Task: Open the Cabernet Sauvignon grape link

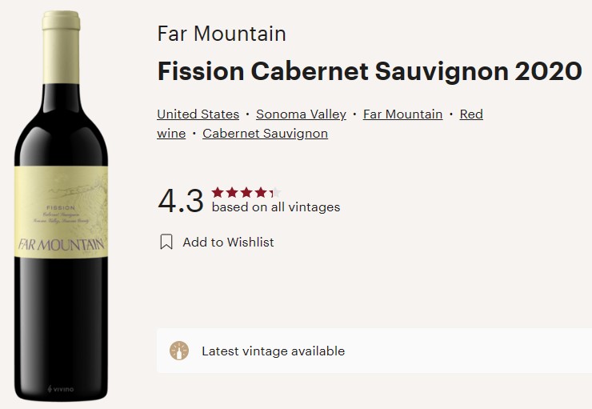Action: [265, 134]
